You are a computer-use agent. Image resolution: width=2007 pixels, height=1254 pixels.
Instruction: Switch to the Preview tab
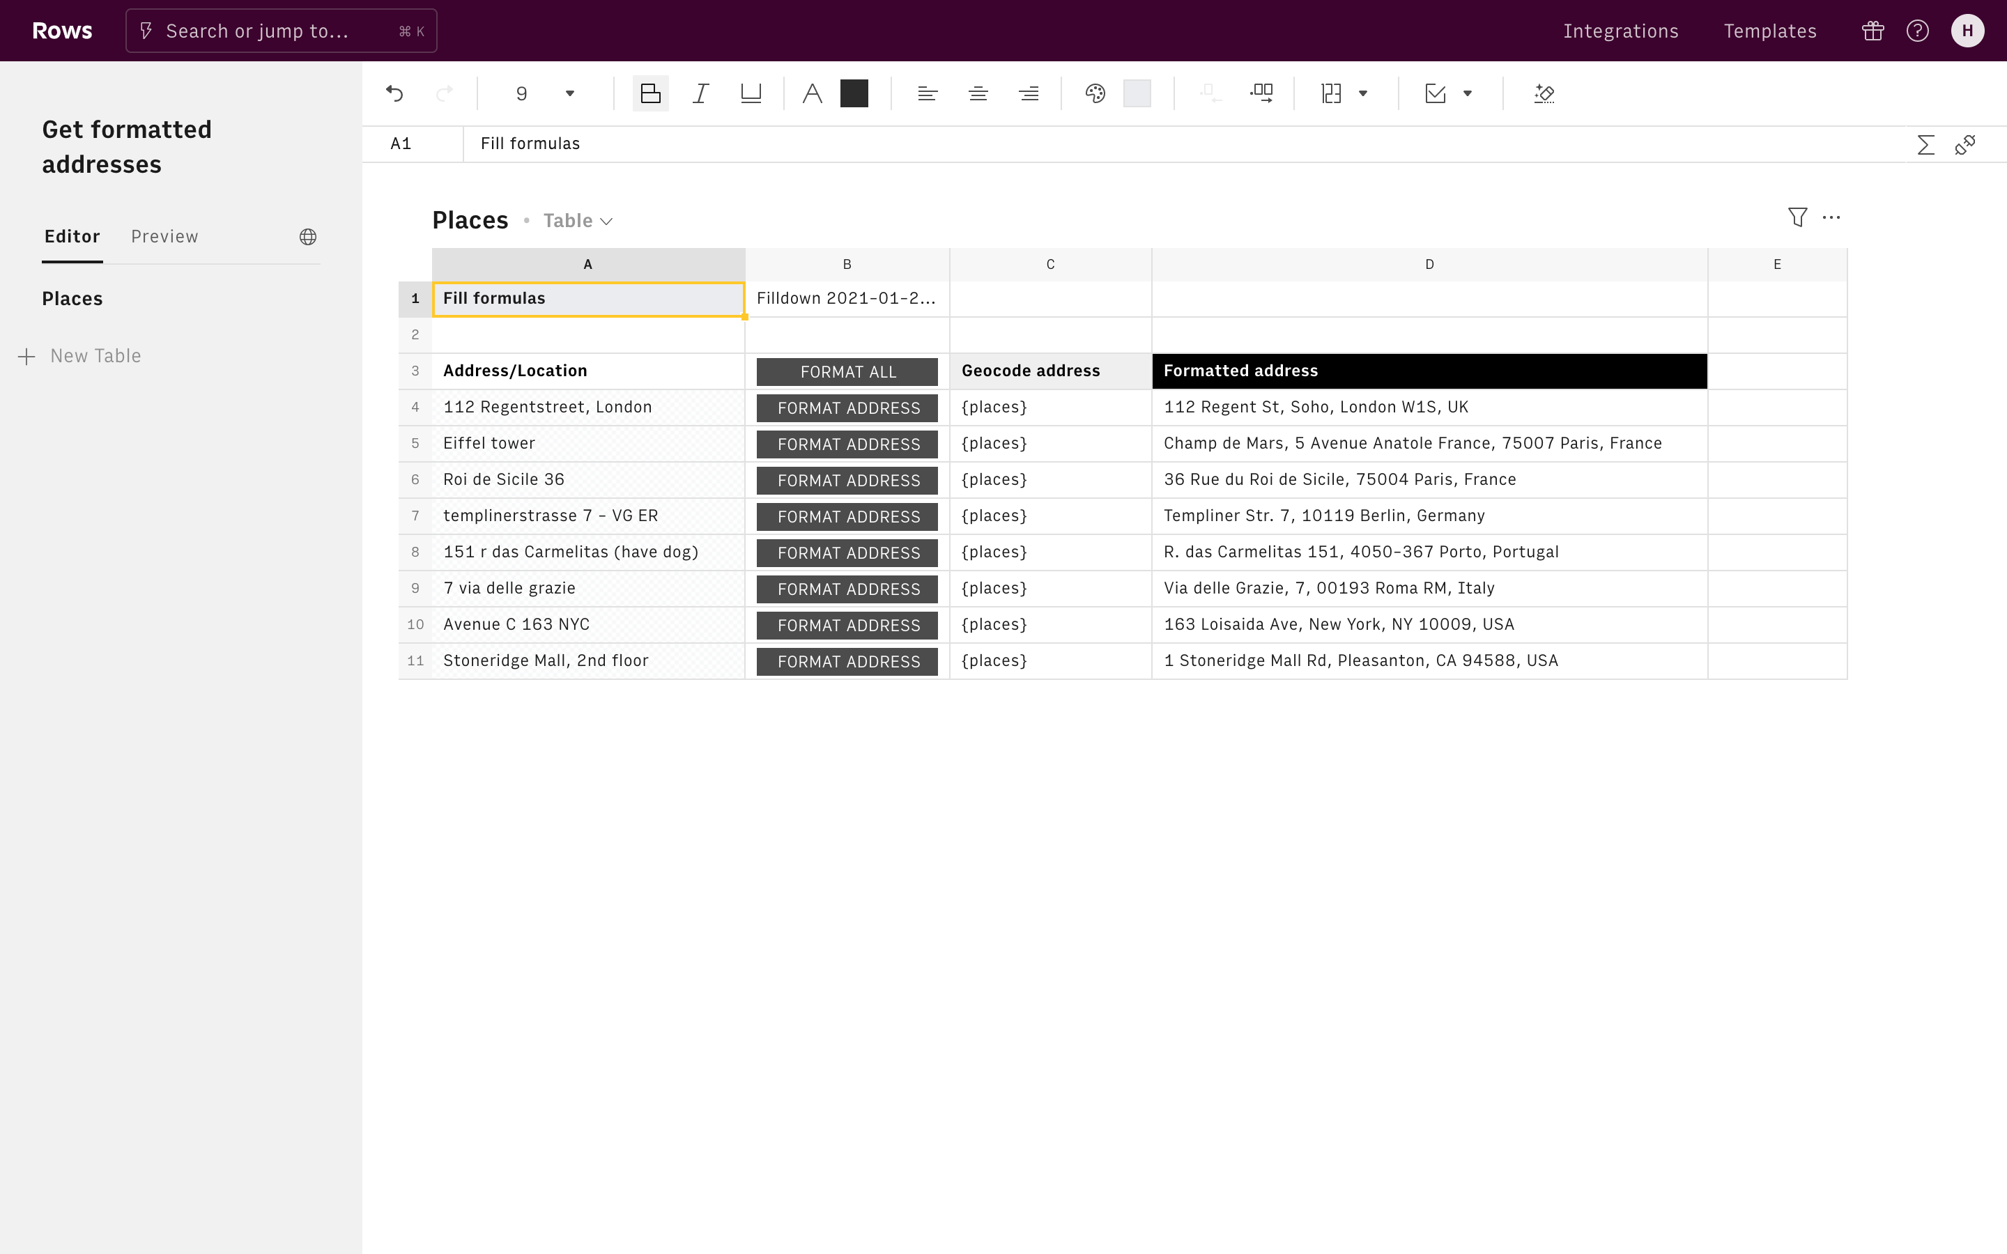coord(164,237)
